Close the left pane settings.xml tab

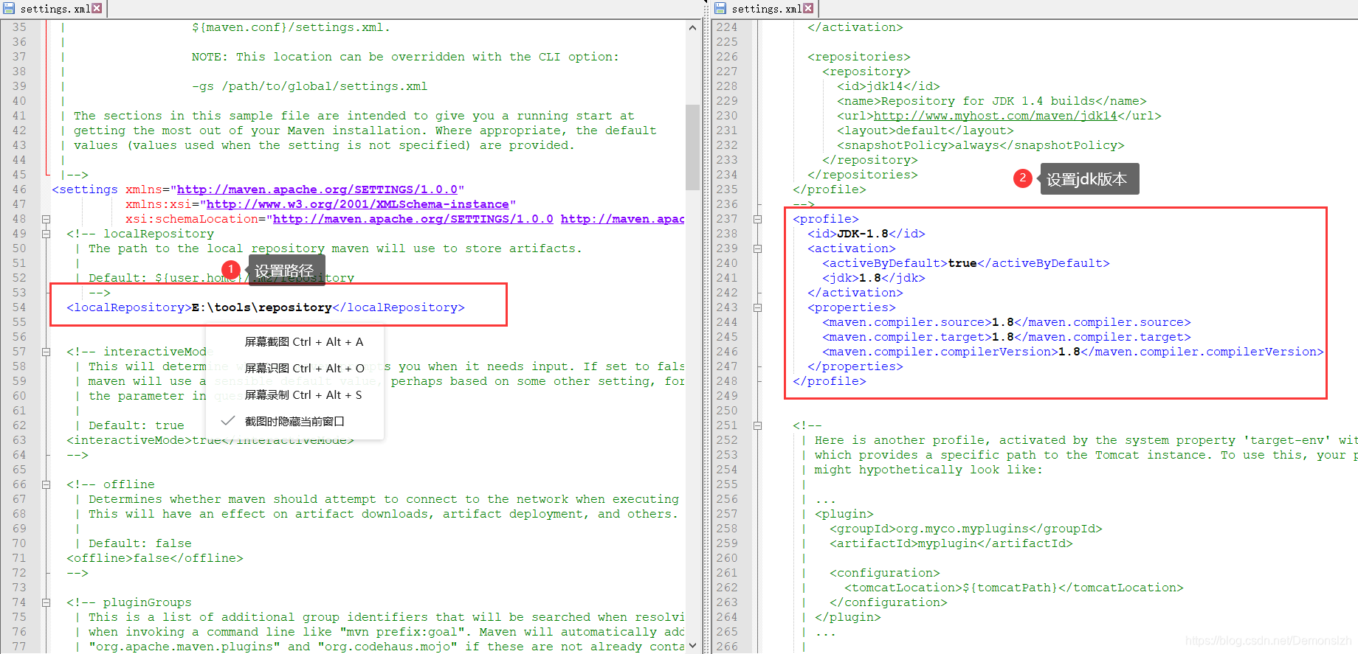click(x=97, y=9)
